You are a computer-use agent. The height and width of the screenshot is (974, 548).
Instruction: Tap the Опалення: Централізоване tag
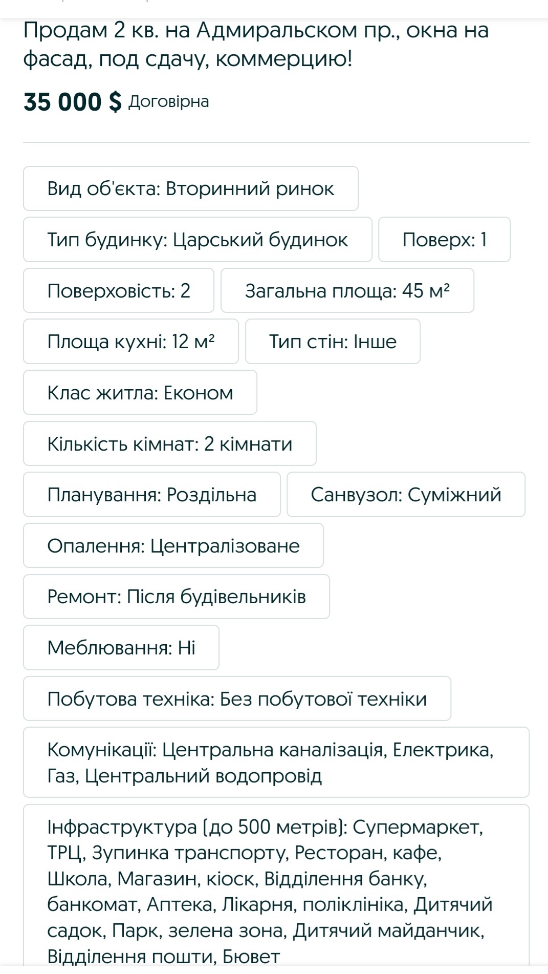(x=173, y=545)
